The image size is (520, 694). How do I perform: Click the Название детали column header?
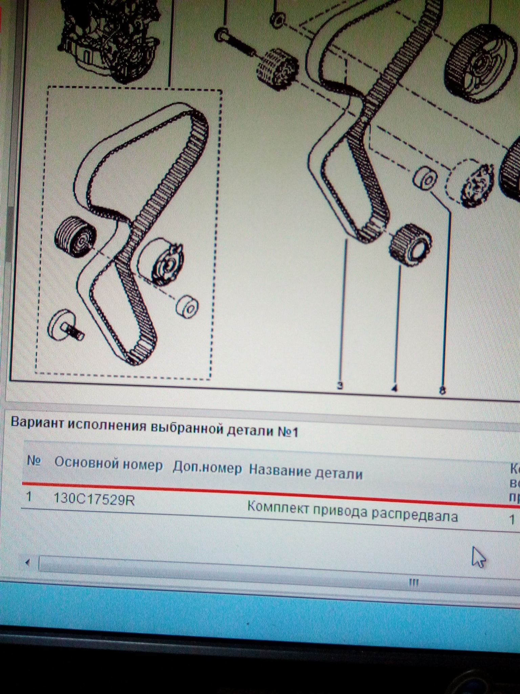point(305,472)
